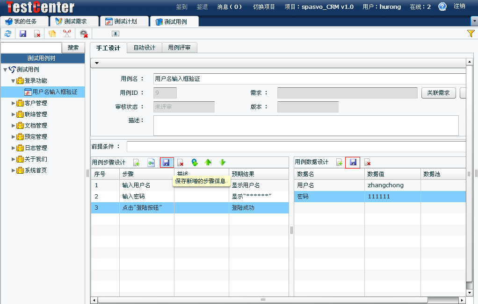Delete data row in 用例数据设计 toolbar
The height and width of the screenshot is (304, 478).
(368, 163)
